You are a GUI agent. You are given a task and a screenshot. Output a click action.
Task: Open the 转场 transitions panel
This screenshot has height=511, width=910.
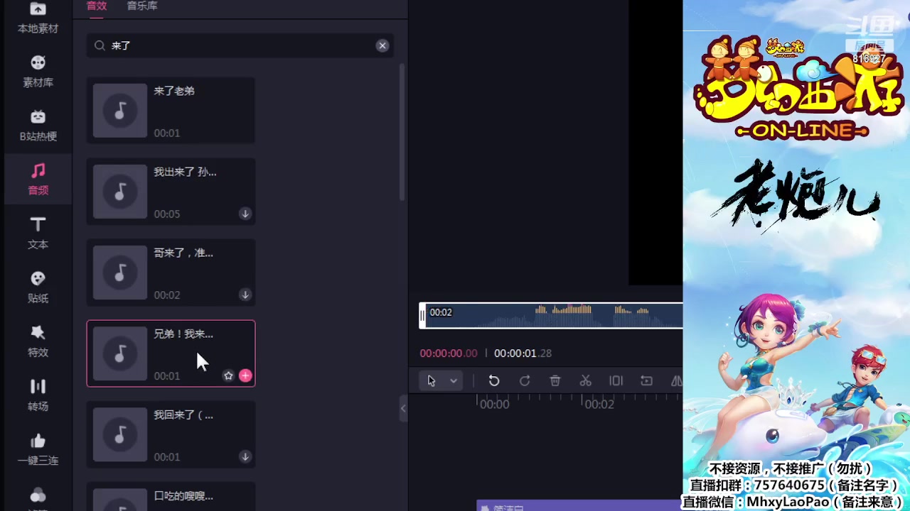coord(38,395)
